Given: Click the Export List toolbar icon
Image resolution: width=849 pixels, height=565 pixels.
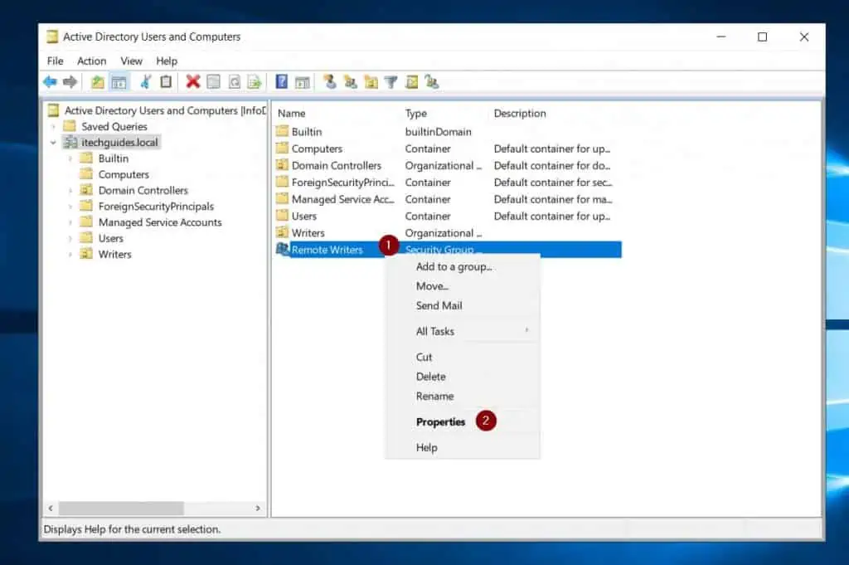Looking at the screenshot, I should point(255,82).
